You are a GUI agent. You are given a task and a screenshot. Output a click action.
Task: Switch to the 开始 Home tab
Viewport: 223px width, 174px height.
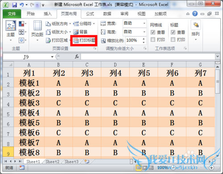(x=31, y=14)
